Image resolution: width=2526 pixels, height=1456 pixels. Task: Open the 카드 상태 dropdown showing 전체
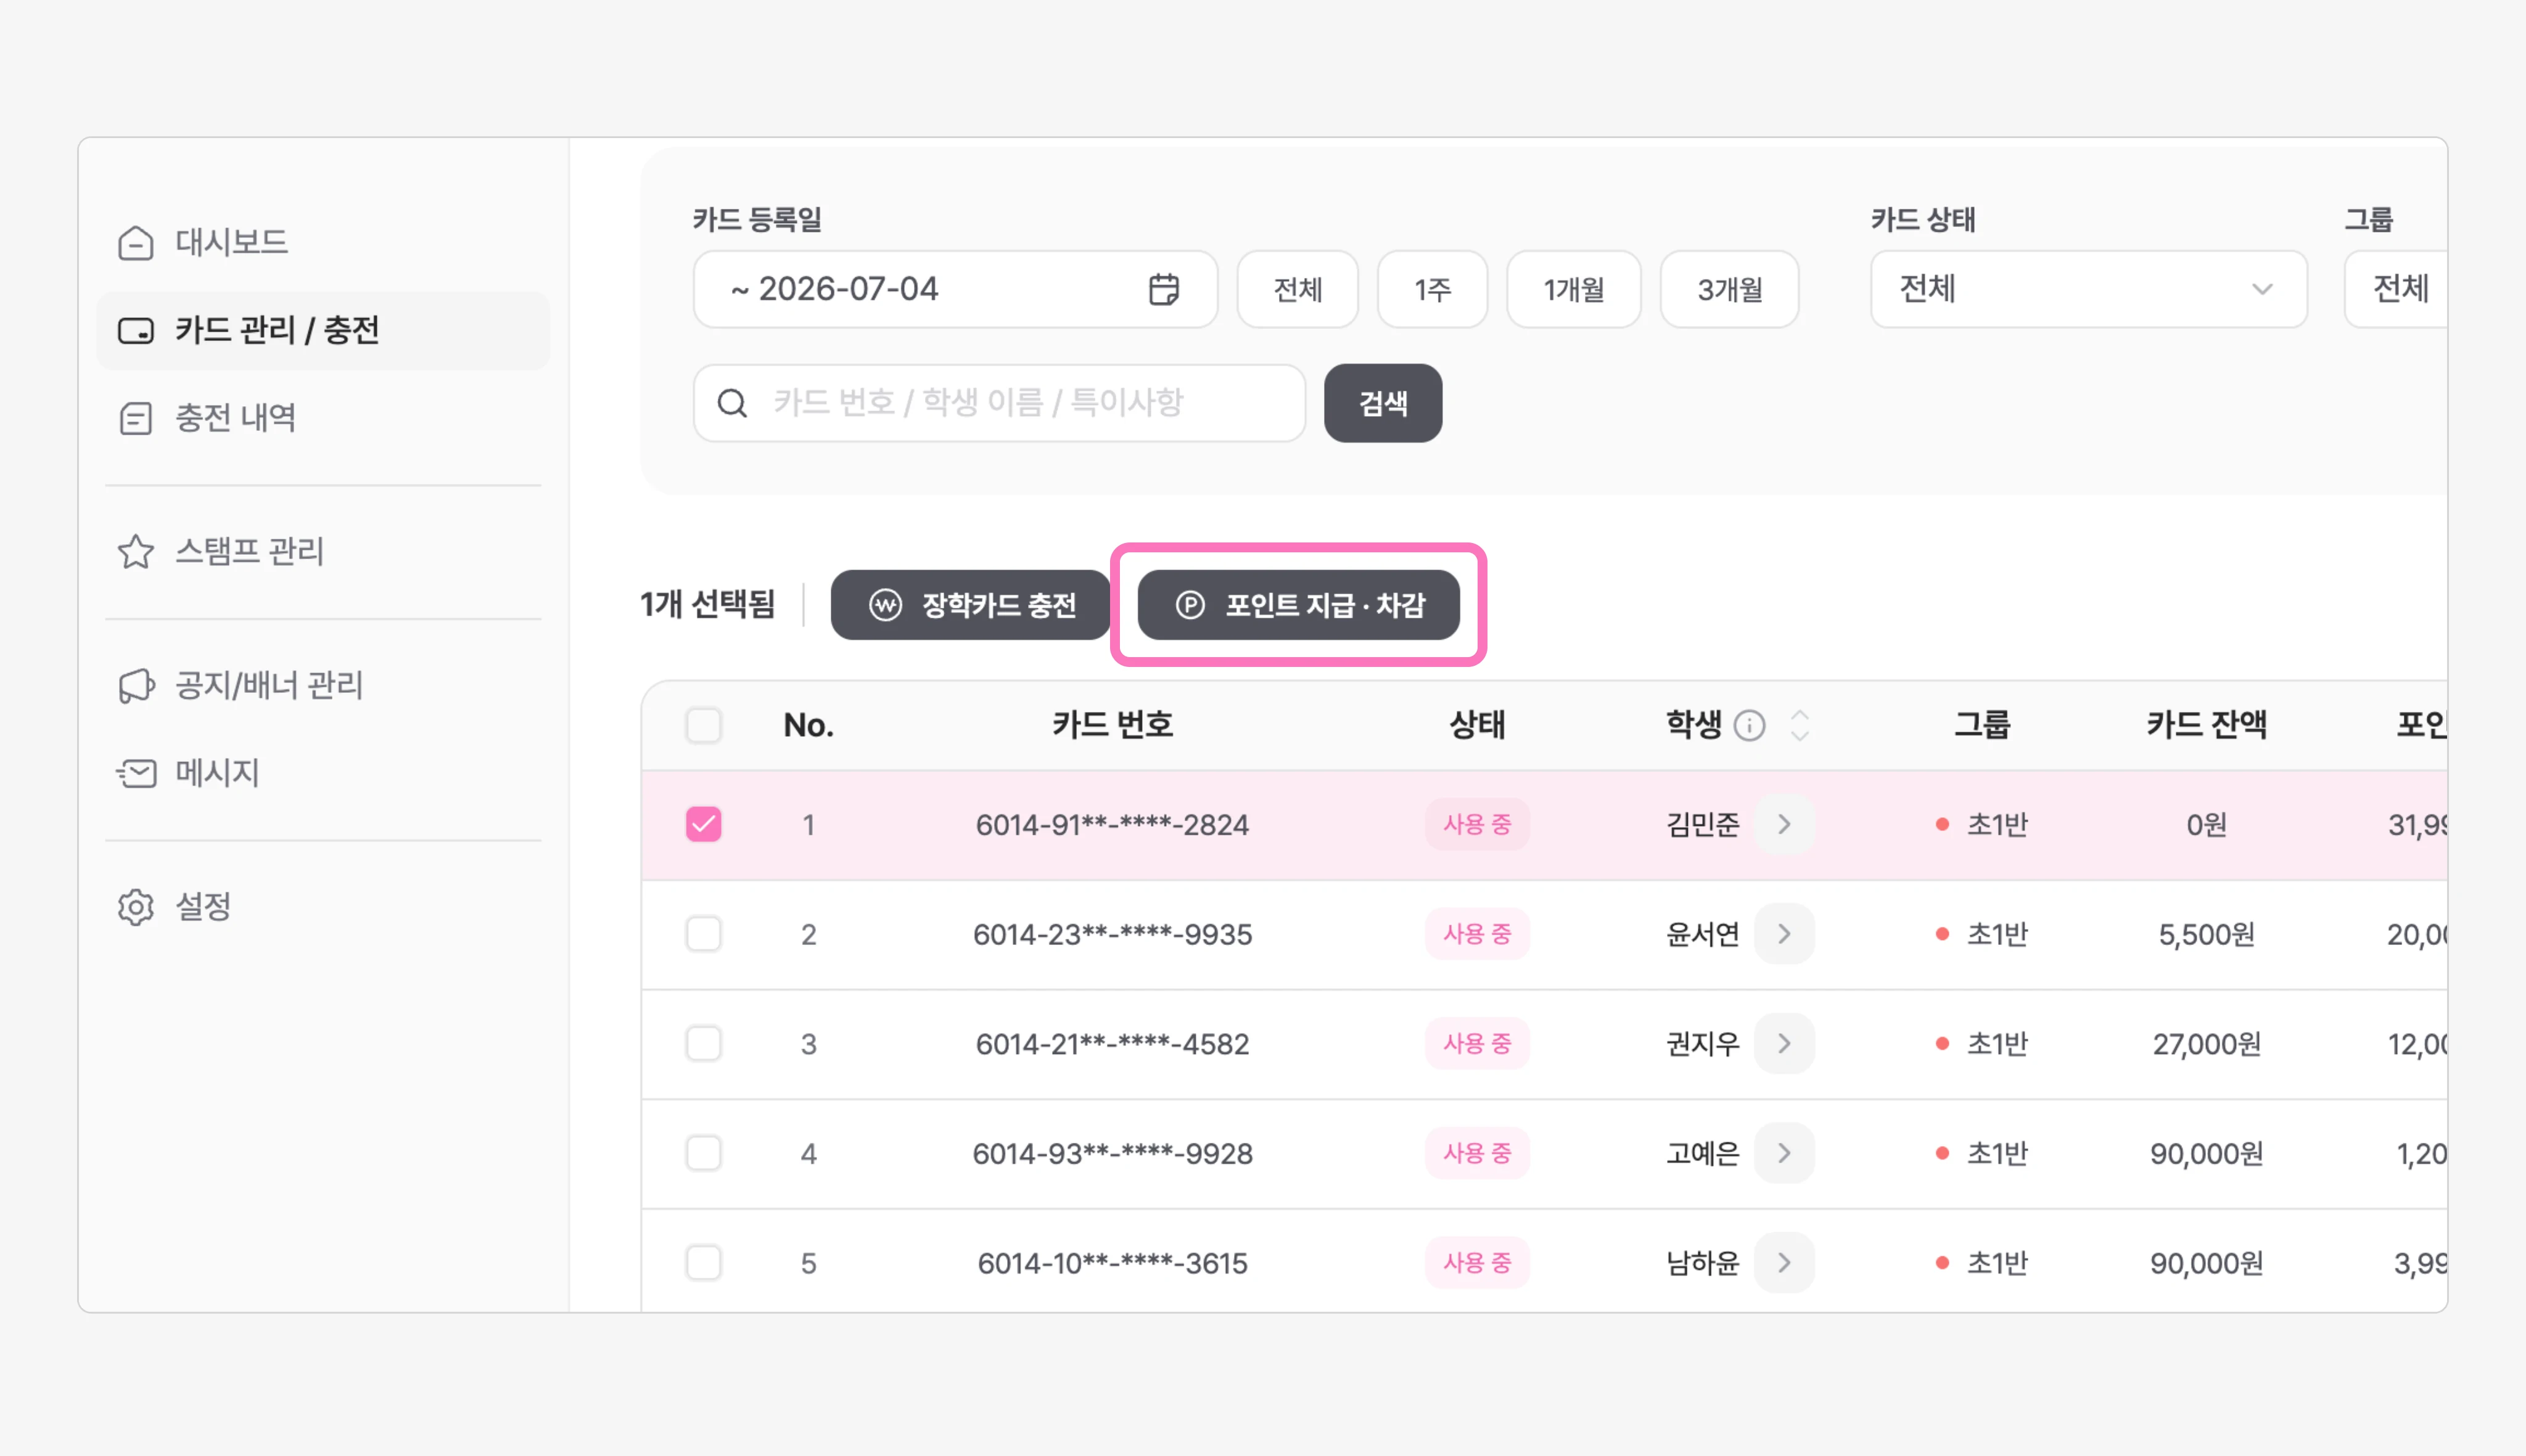coord(2088,289)
